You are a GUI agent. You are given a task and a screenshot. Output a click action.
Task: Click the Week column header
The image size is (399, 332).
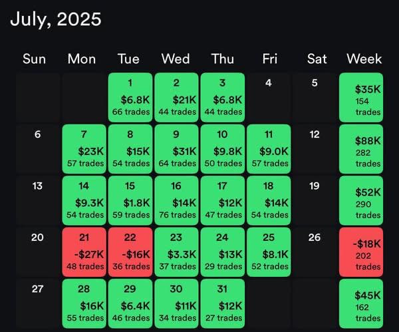[364, 59]
